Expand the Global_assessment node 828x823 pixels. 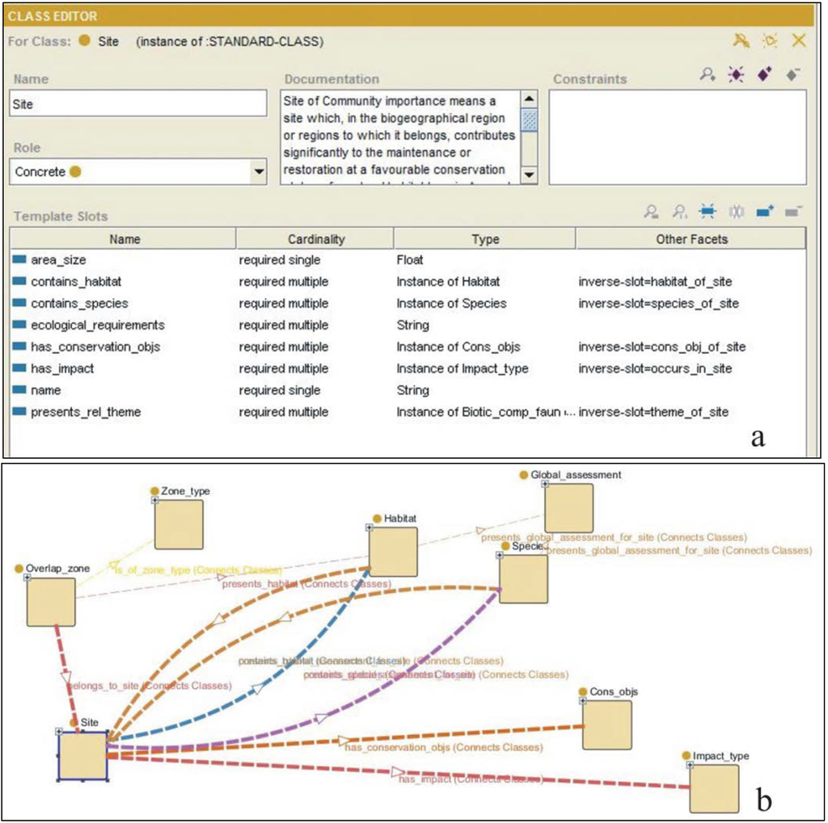click(544, 484)
